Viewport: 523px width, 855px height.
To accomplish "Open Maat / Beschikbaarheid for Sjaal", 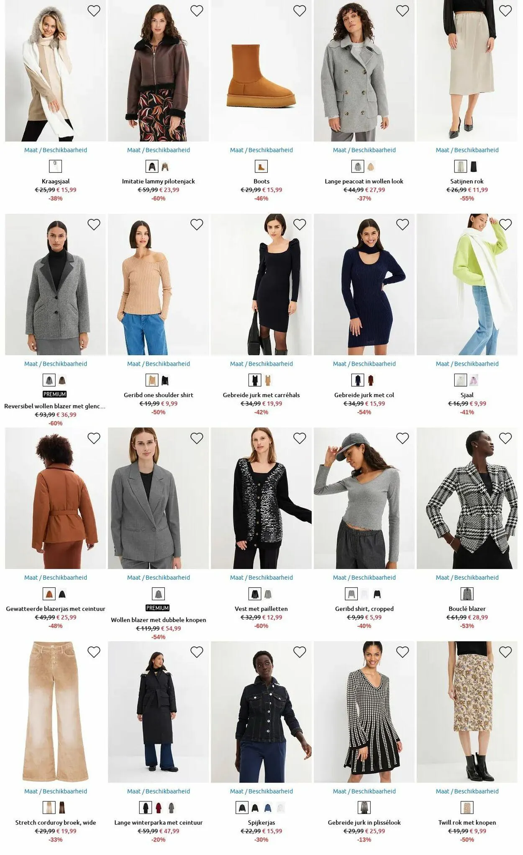I will [467, 364].
